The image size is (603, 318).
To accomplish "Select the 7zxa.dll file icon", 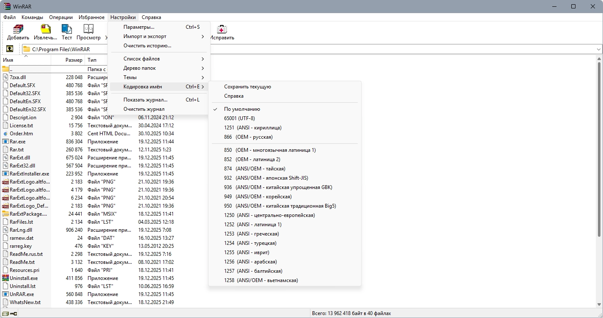I will coord(5,77).
